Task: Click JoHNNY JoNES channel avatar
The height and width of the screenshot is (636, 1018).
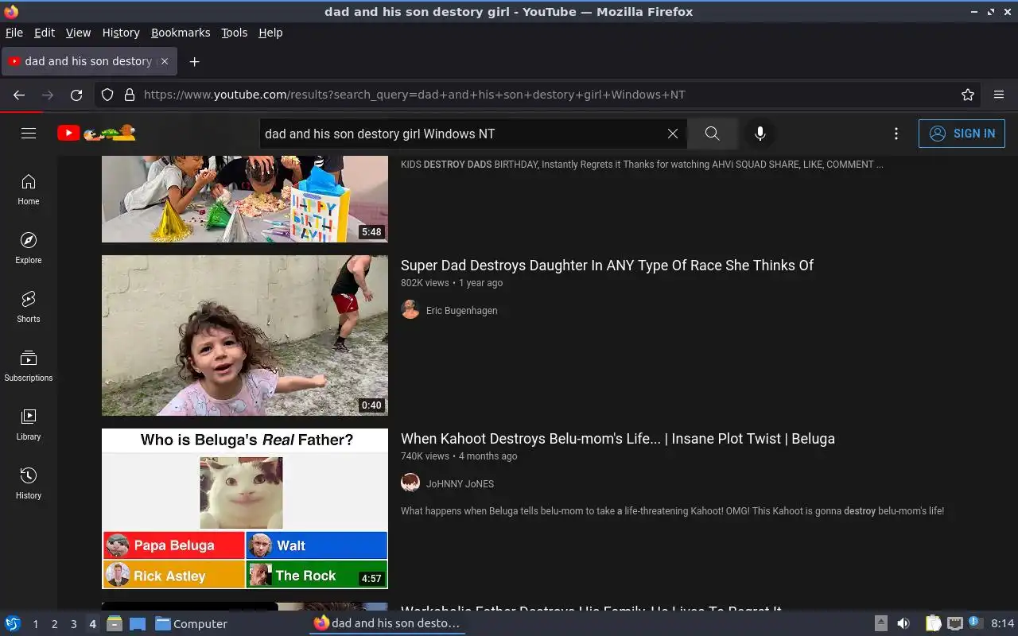Action: pos(410,483)
